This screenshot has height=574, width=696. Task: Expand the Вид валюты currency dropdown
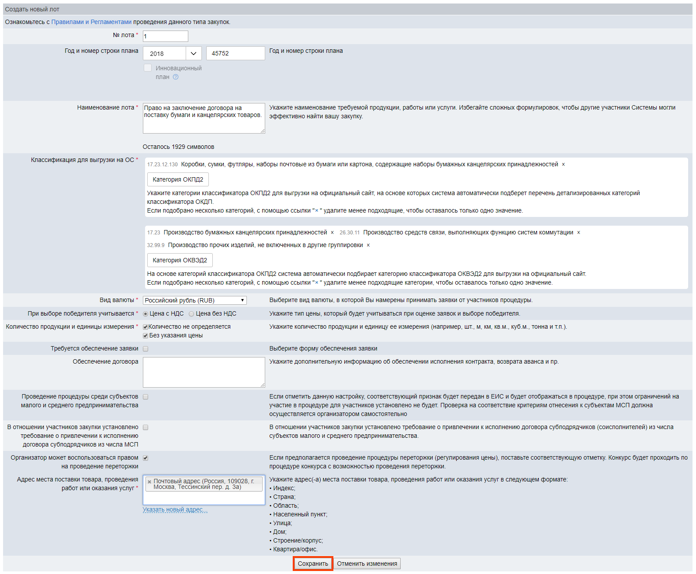click(x=194, y=300)
